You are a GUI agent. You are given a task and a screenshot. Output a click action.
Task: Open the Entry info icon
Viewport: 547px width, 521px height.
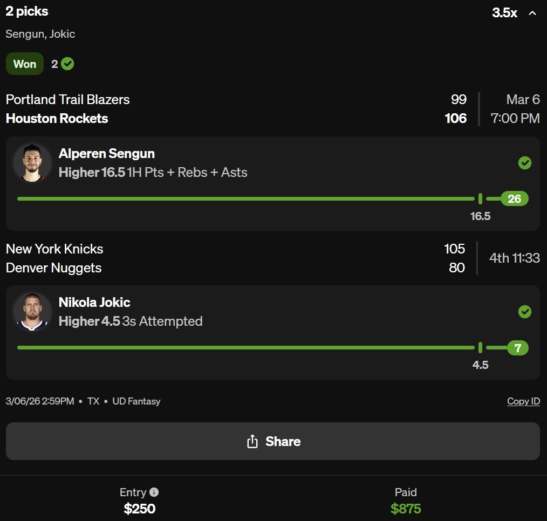pyautogui.click(x=154, y=492)
